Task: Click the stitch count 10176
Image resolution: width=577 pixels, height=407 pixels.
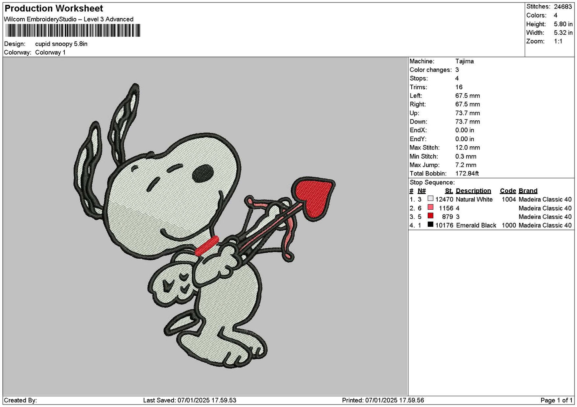Action: click(x=444, y=225)
